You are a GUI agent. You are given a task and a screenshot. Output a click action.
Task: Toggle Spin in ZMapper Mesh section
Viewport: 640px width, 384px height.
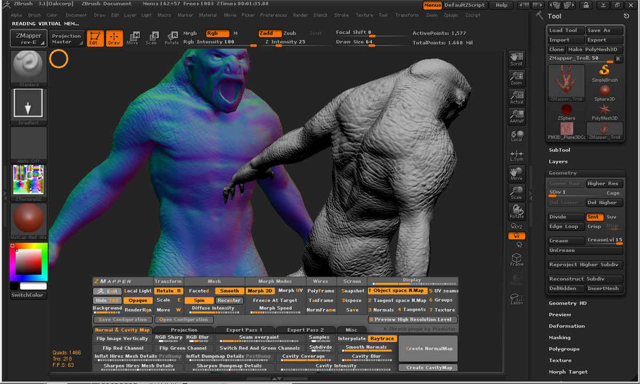(x=199, y=300)
